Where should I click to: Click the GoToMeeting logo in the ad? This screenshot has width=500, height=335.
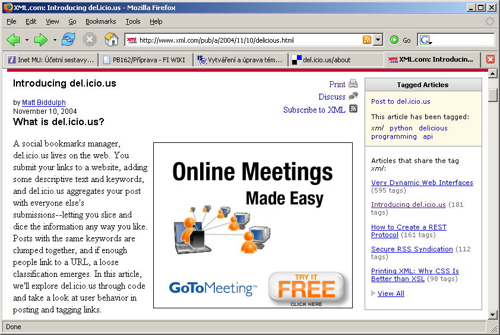[x=213, y=288]
